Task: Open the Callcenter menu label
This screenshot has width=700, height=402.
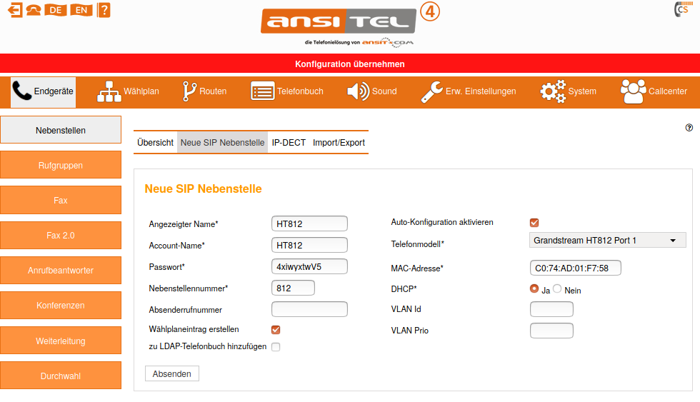Action: tap(667, 91)
